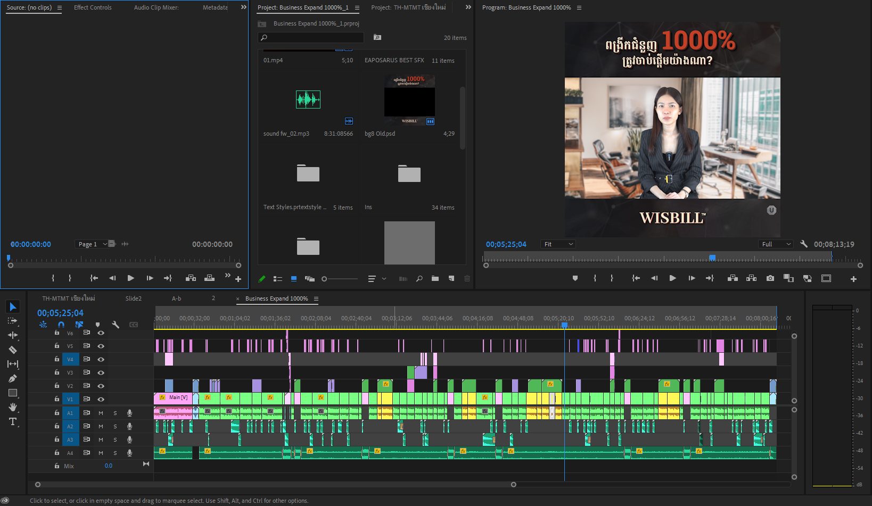Open Sort Icons dropdown in Project panel

coord(376,279)
